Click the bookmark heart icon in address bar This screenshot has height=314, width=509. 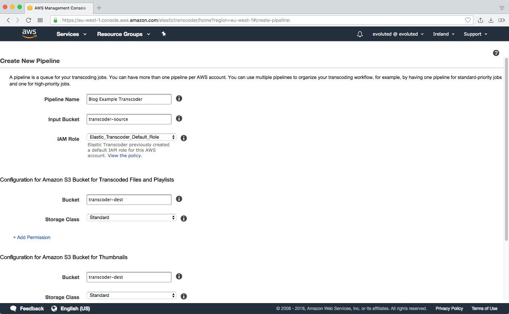[468, 20]
